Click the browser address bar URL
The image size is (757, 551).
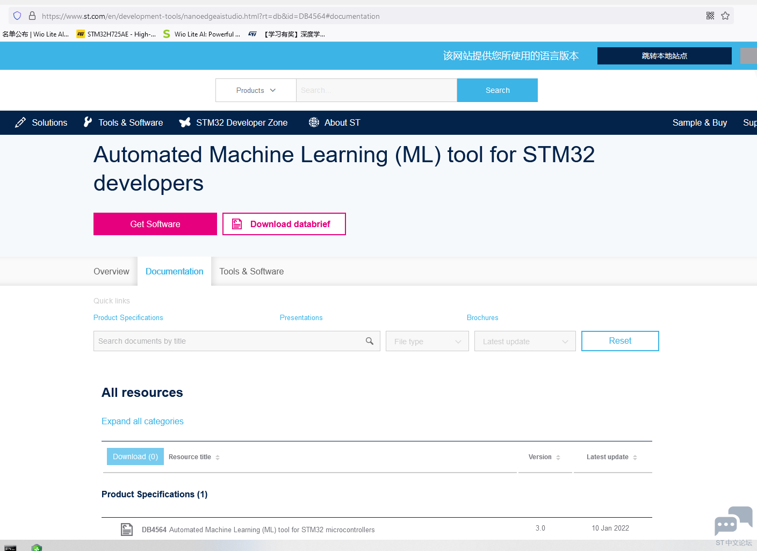211,16
